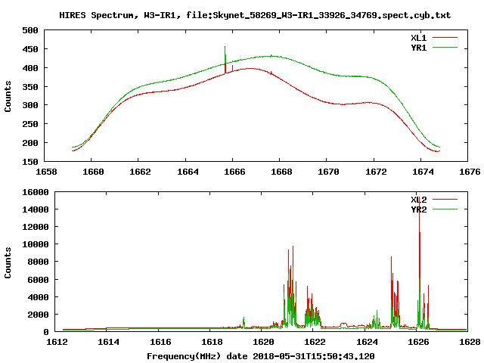
Task: Select the YR2 legend label
Action: (418, 209)
